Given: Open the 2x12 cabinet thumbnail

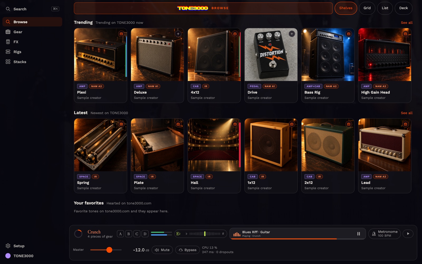Looking at the screenshot, I should [x=328, y=145].
